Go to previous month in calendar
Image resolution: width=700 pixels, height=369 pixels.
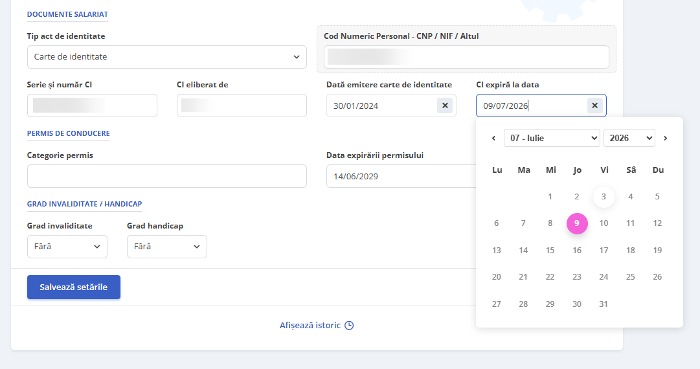pos(493,139)
